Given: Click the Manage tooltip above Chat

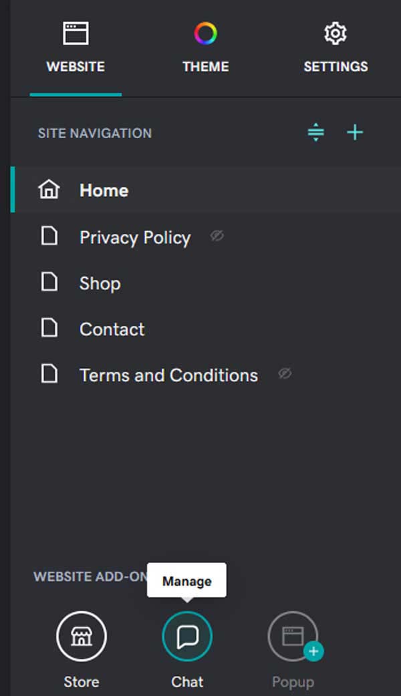Looking at the screenshot, I should (187, 580).
